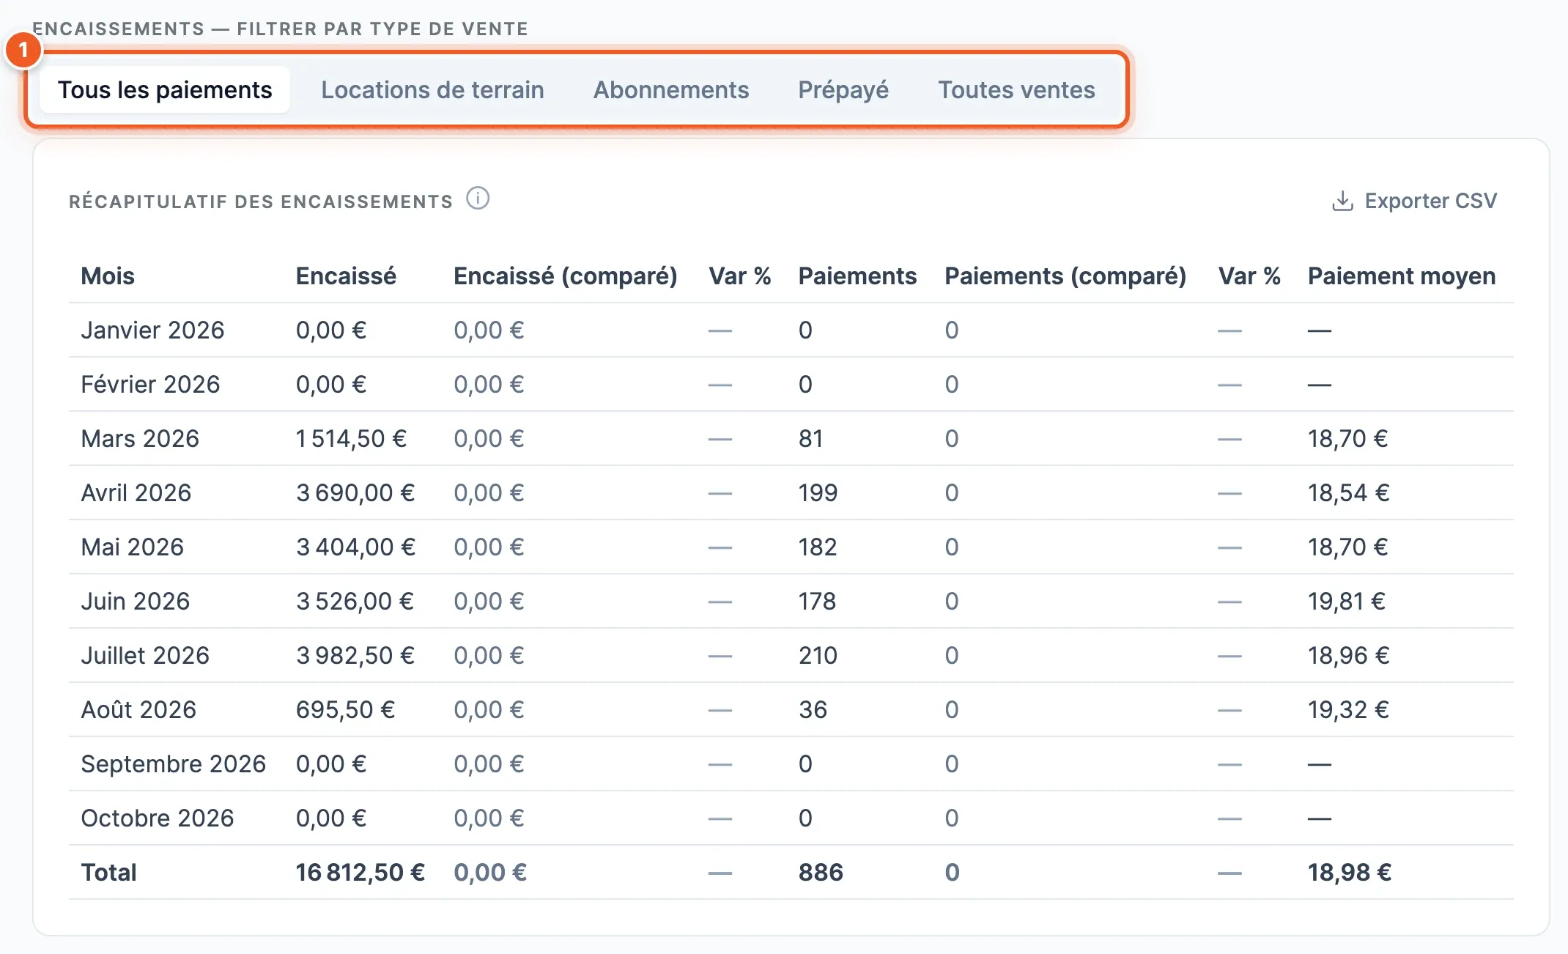The width and height of the screenshot is (1568, 954).
Task: Click the Juin 2026 row label
Action: click(135, 601)
